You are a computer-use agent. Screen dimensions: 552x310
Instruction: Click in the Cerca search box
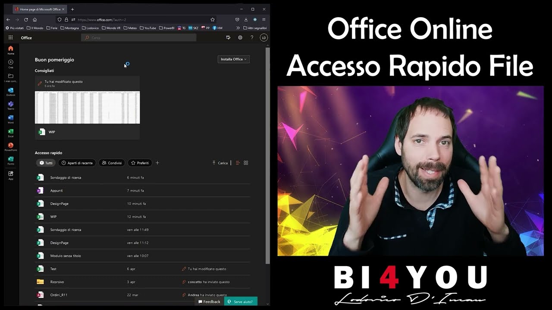pos(138,38)
